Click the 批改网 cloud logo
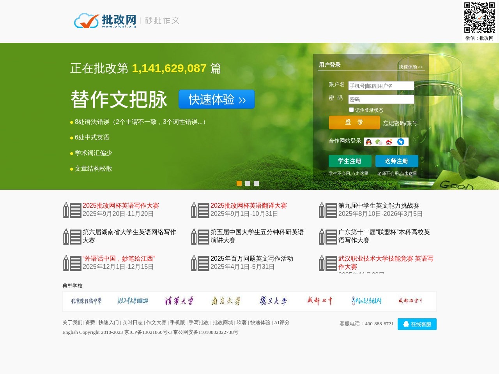The height and width of the screenshot is (374, 499). click(x=86, y=21)
